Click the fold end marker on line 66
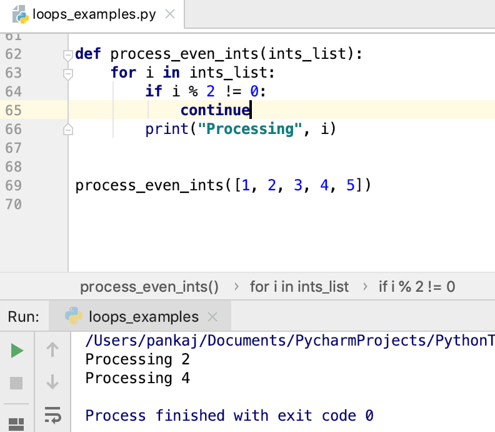The image size is (495, 432). (x=68, y=130)
